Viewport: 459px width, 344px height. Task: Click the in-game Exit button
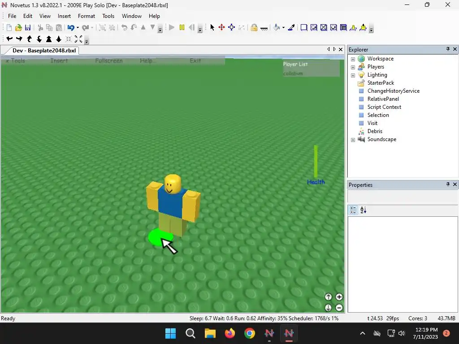click(195, 60)
